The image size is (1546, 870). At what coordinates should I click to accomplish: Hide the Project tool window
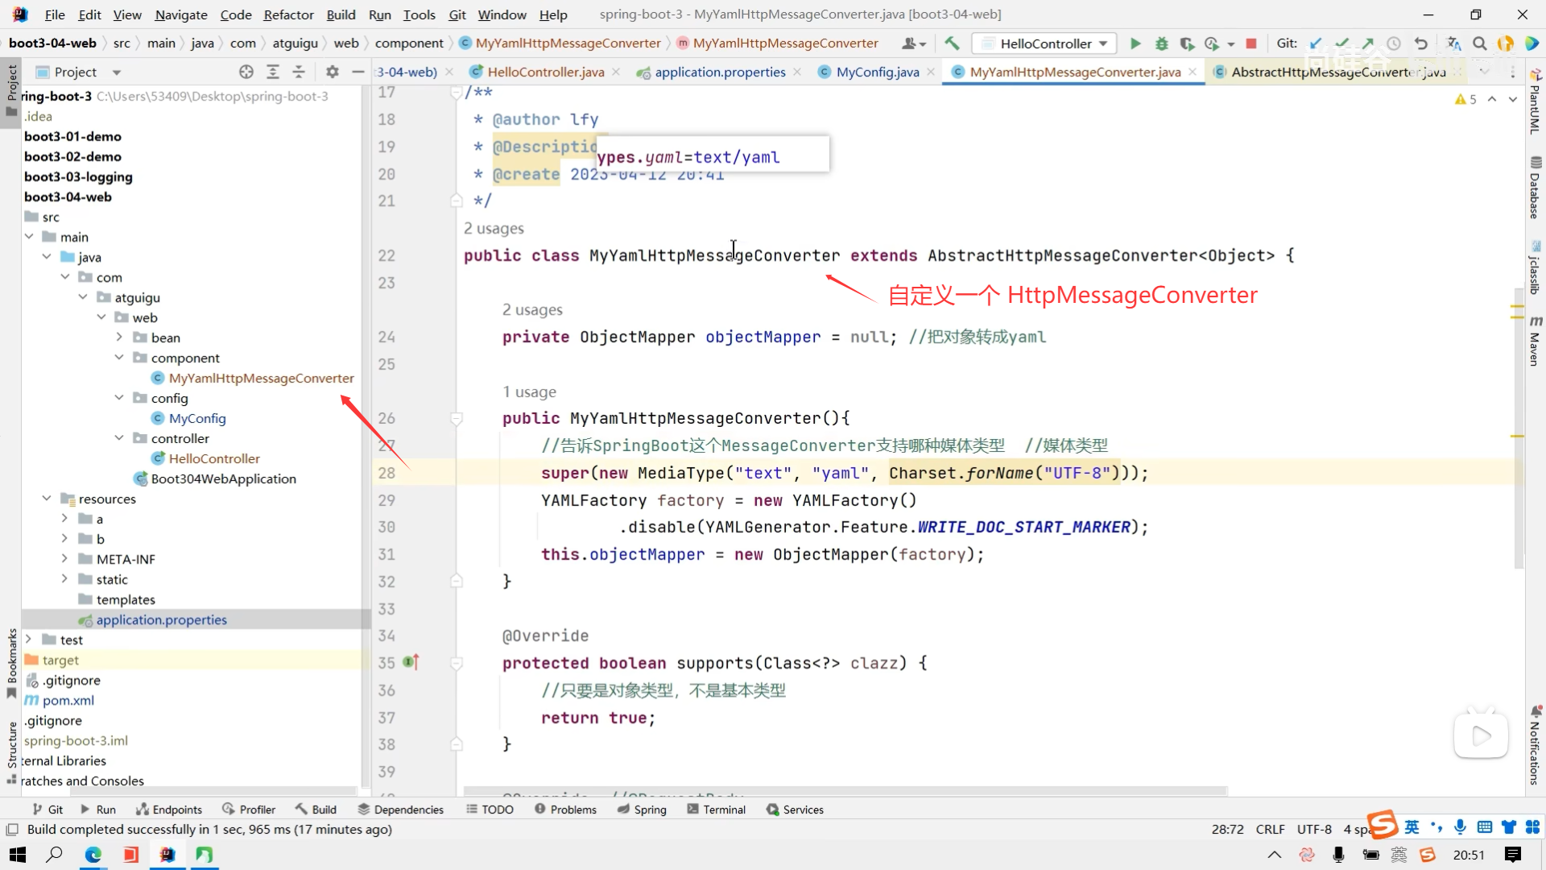(358, 72)
